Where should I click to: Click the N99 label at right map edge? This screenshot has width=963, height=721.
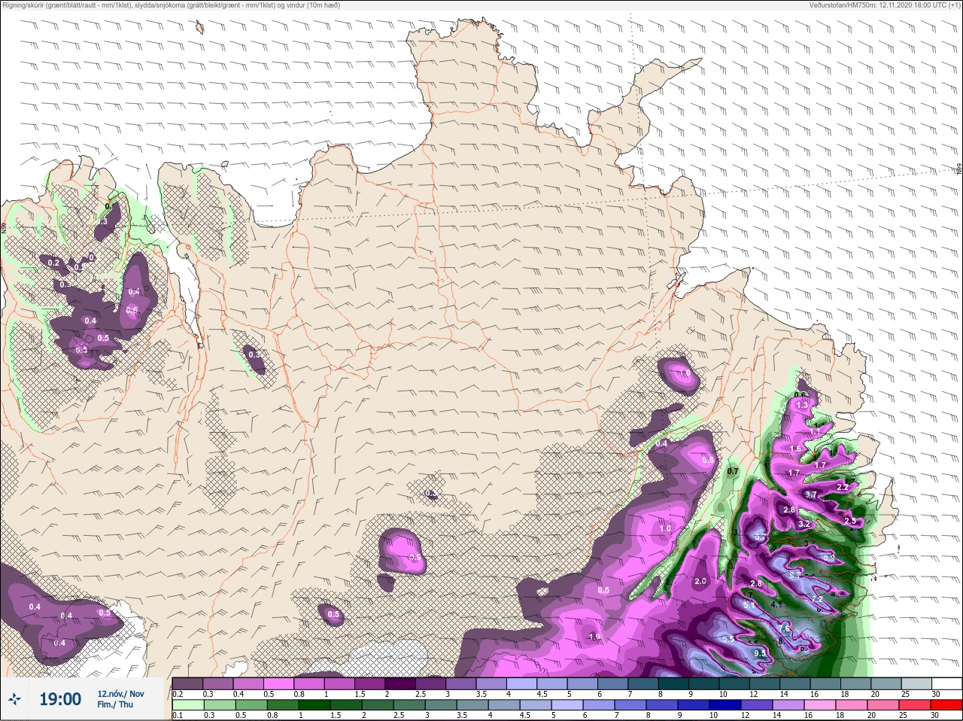[958, 170]
